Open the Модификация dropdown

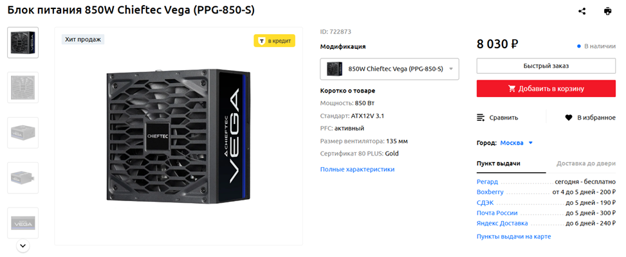(389, 69)
